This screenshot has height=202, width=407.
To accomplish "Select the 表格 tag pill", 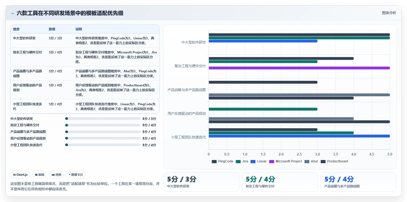I will 39,175.
